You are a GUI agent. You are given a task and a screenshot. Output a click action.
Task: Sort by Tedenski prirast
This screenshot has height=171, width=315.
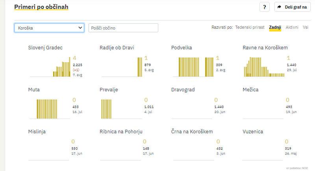(x=250, y=27)
